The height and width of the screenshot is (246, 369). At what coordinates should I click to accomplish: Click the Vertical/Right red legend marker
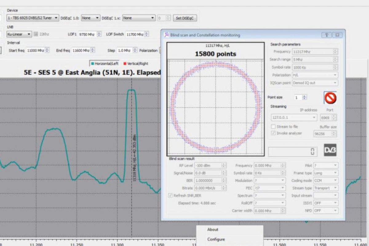click(x=125, y=64)
